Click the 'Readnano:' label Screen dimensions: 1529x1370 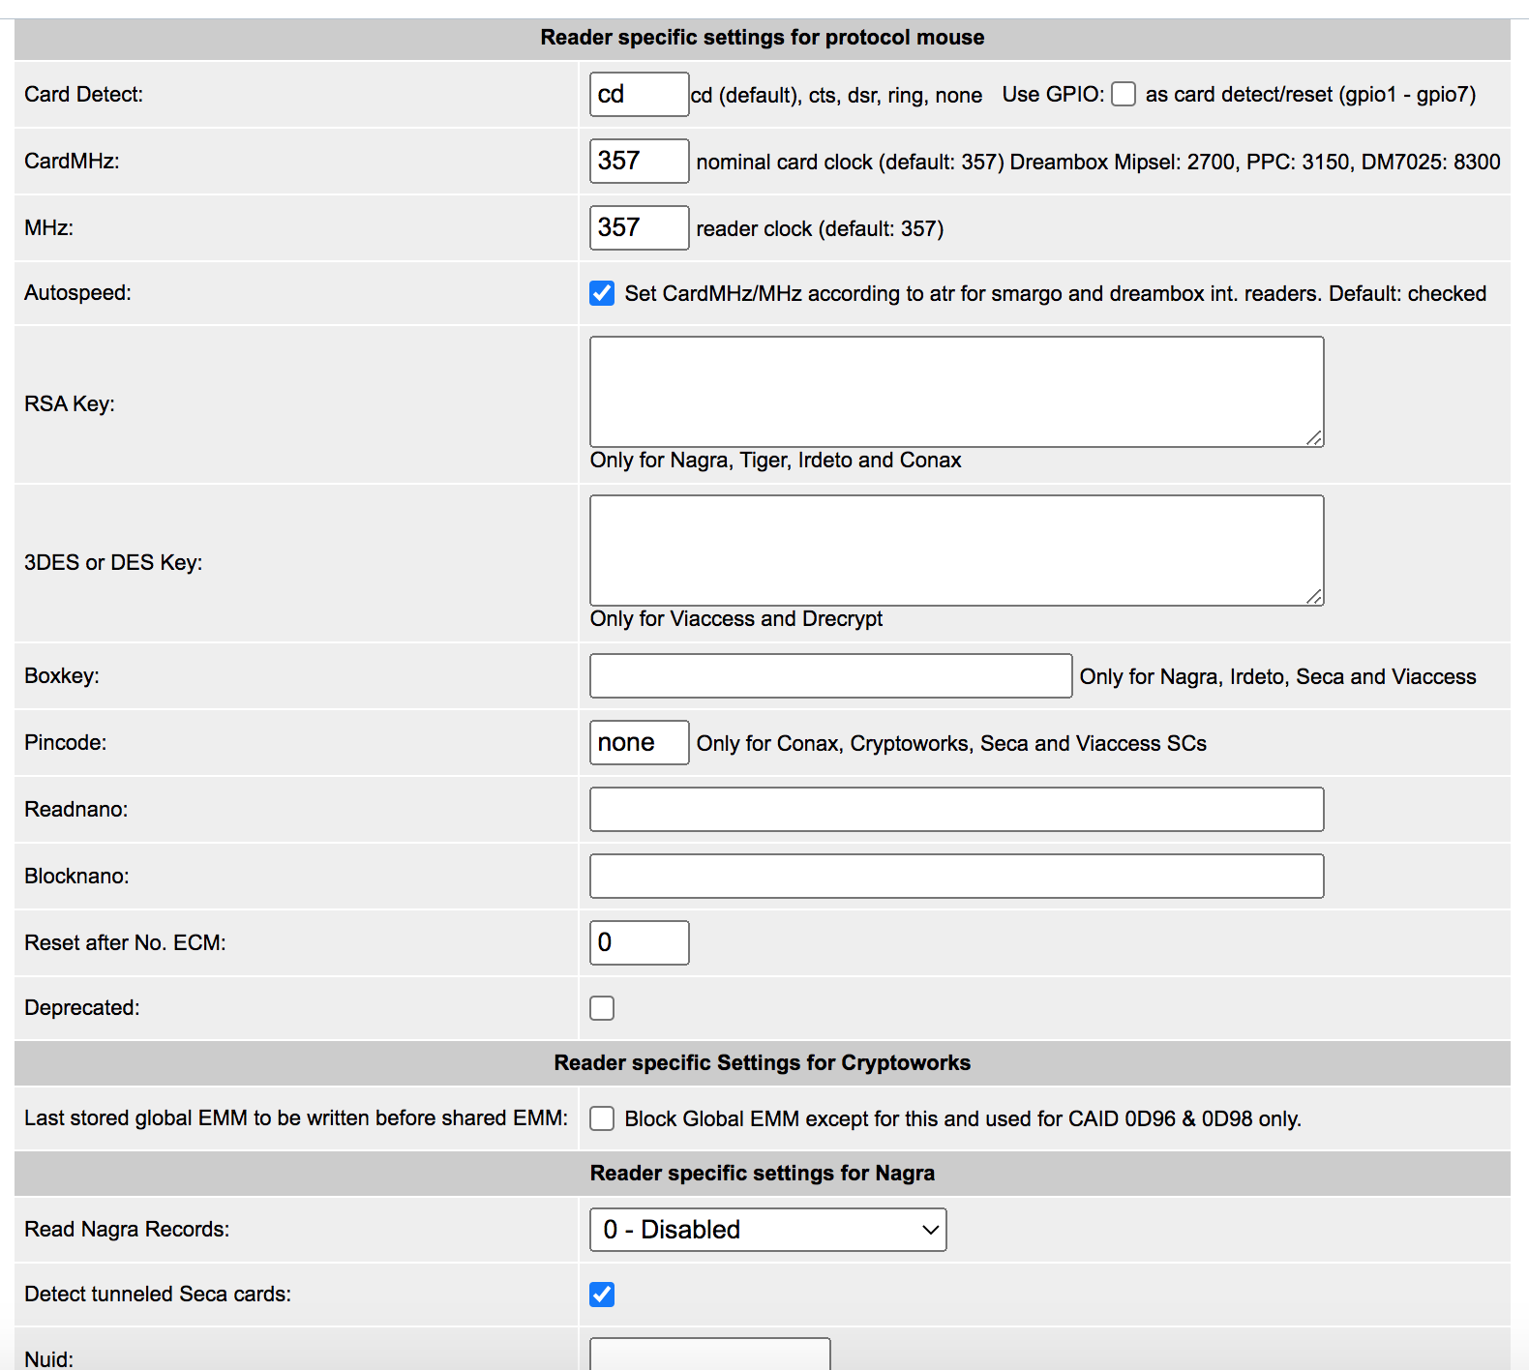coord(76,810)
